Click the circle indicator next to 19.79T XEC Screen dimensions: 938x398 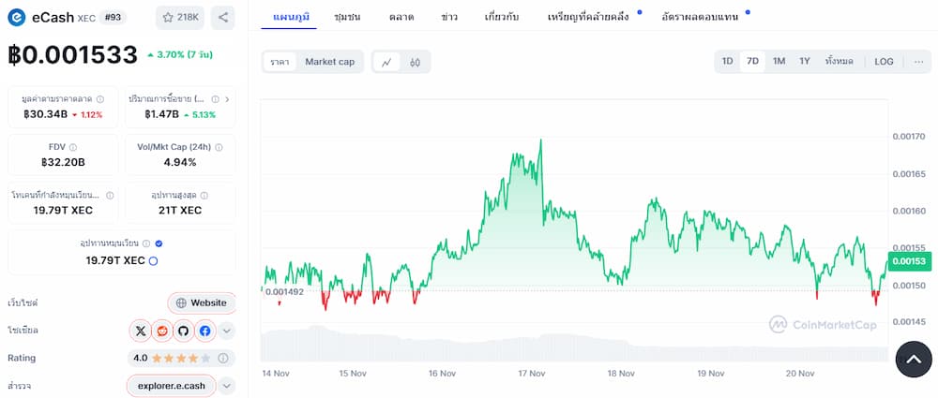153,261
